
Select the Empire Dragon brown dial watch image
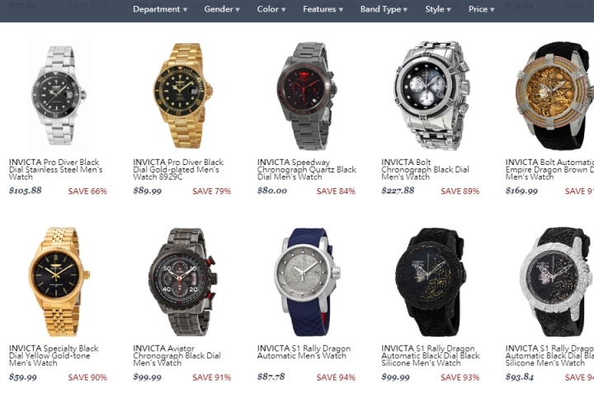coord(554,96)
